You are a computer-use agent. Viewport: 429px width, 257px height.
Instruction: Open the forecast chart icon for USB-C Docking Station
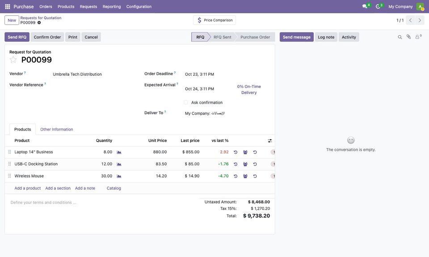point(119,164)
